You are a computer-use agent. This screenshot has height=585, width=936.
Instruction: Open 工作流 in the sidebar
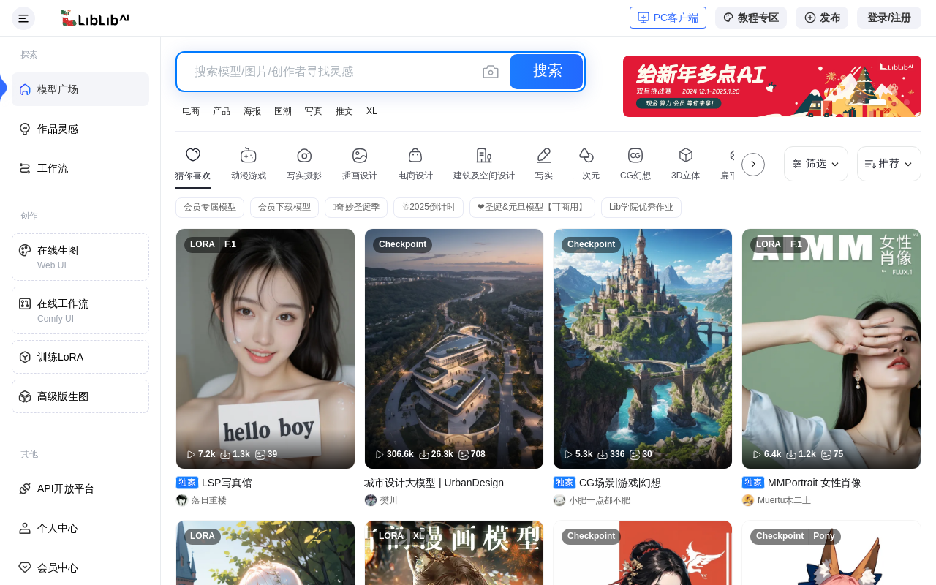pyautogui.click(x=53, y=168)
